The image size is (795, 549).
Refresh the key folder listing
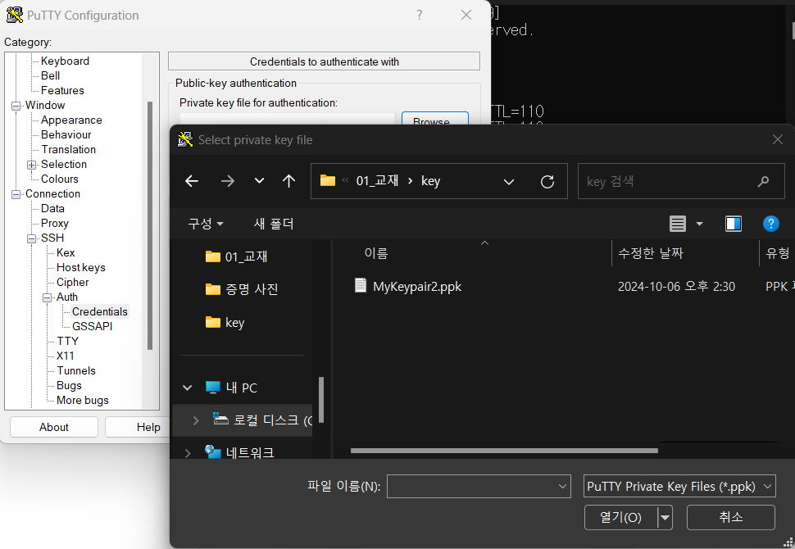tap(547, 181)
